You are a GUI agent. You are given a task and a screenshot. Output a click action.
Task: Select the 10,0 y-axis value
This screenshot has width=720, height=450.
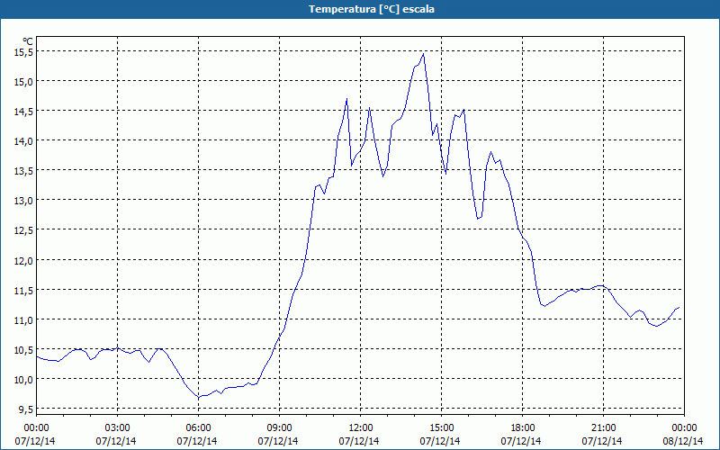(x=24, y=381)
